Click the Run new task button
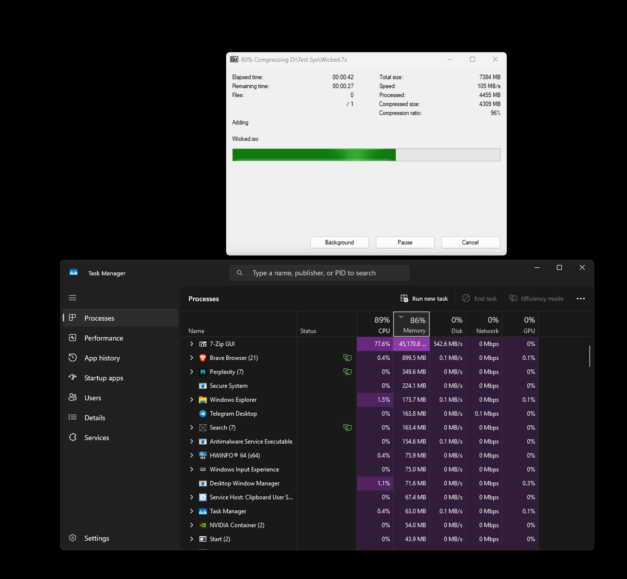The image size is (627, 579). click(x=424, y=299)
